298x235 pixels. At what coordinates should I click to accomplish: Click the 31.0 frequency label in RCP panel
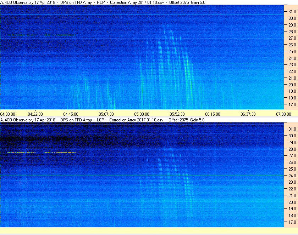click(292, 12)
